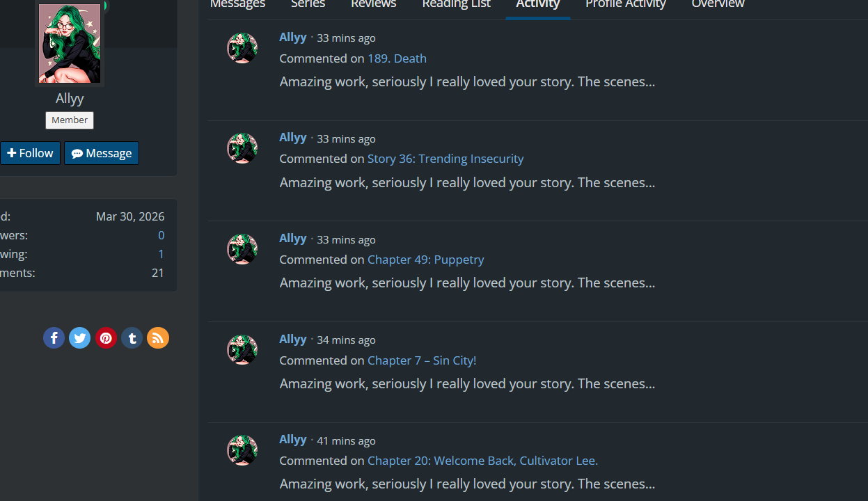Open Allyy's large profile avatar

tap(70, 42)
